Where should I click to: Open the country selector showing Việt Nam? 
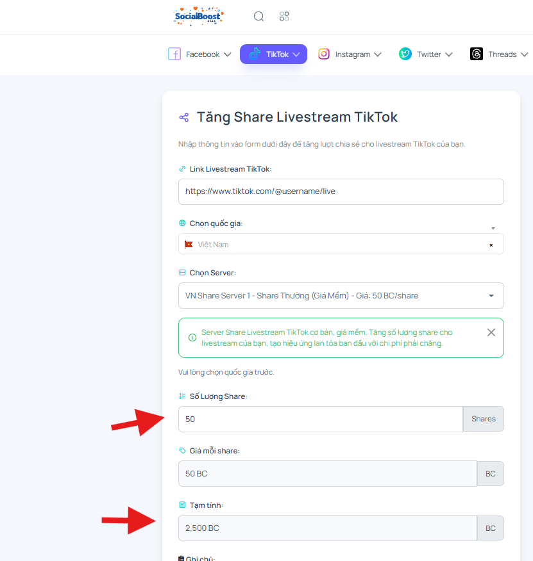pos(341,244)
